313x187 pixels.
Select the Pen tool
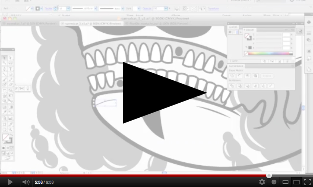tap(4, 69)
